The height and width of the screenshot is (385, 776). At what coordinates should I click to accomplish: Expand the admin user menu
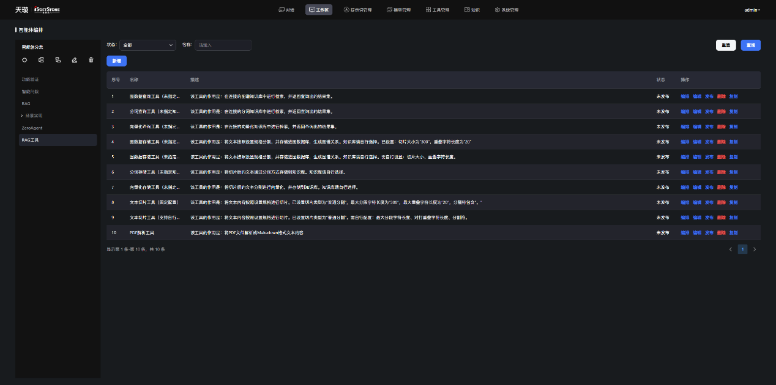tap(752, 10)
